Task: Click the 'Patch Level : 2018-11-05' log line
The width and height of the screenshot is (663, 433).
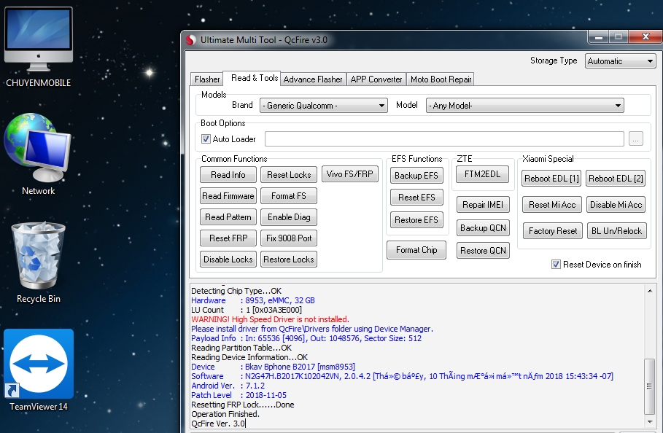Action: [239, 395]
